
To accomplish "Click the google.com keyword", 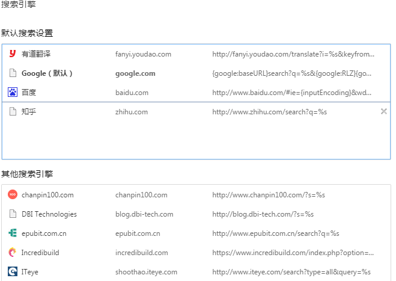I will coord(135,73).
